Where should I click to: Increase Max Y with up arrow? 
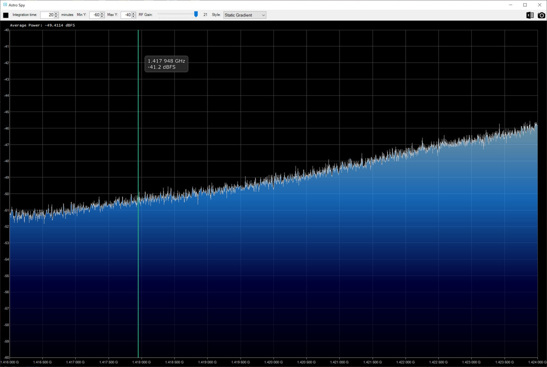point(134,14)
